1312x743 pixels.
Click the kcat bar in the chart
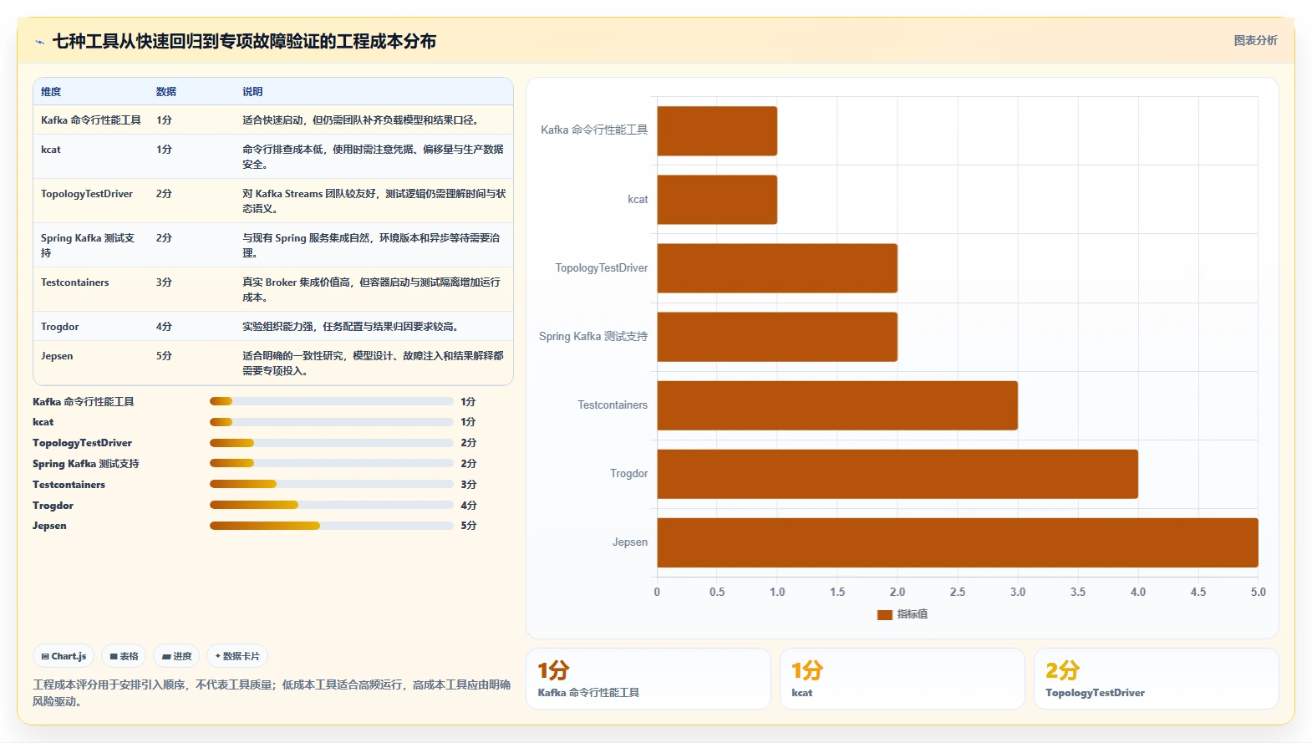coord(717,200)
